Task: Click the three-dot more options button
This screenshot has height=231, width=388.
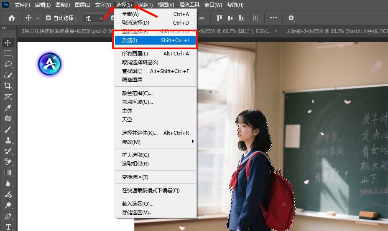Action: (273, 18)
